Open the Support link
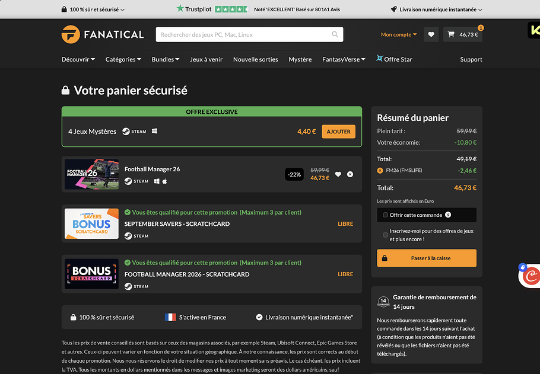This screenshot has width=540, height=374. pyautogui.click(x=471, y=59)
